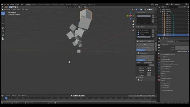Image resolution: width=190 pixels, height=107 pixels.
Task: Click the Record button
Action: point(141,41)
